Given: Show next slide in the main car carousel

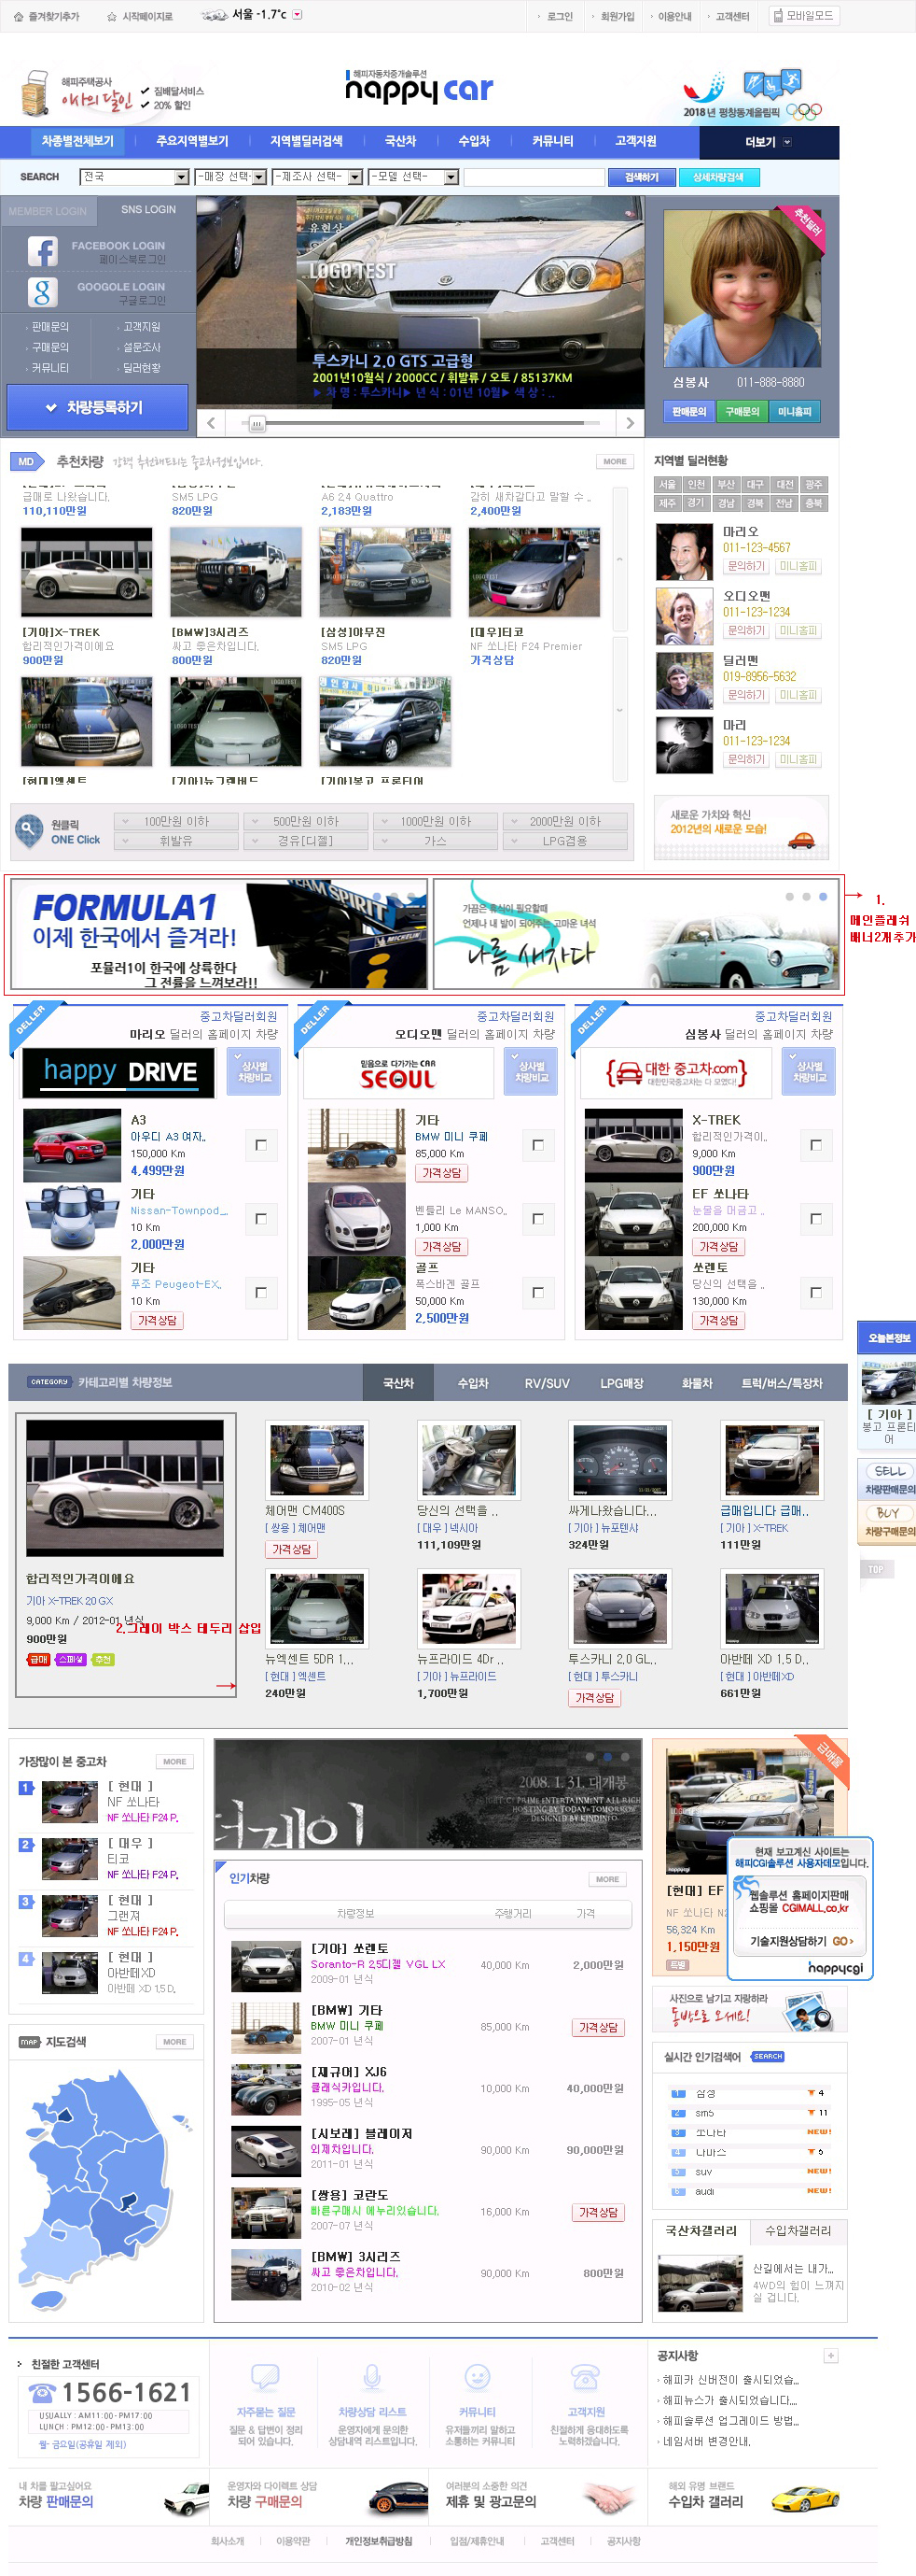Looking at the screenshot, I should click(630, 423).
